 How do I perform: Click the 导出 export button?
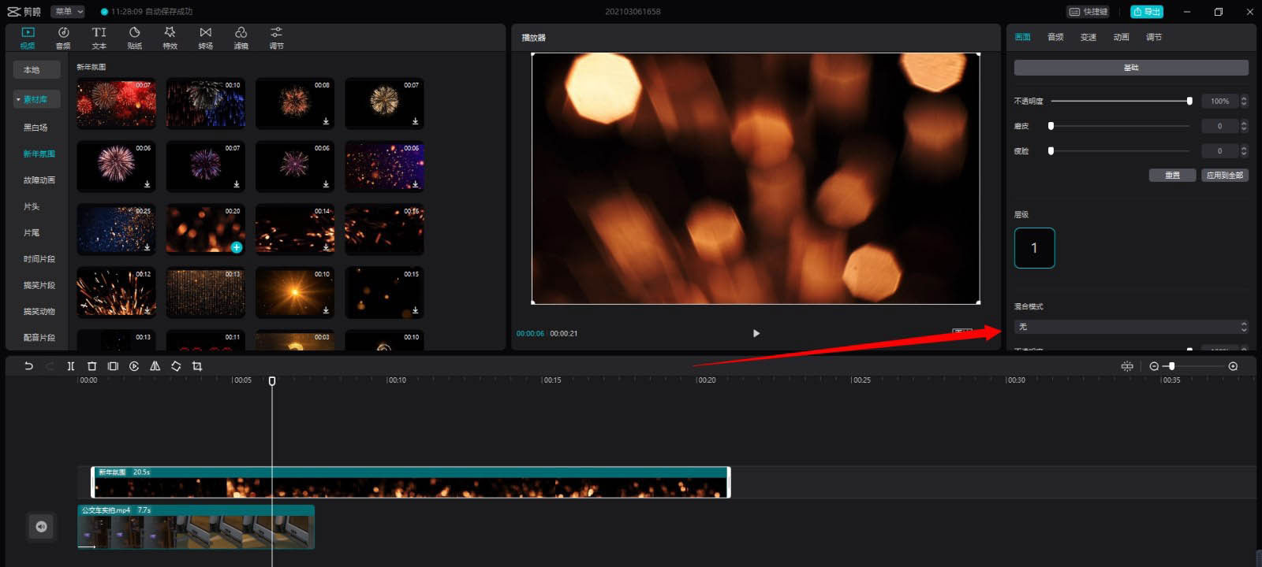pyautogui.click(x=1146, y=12)
